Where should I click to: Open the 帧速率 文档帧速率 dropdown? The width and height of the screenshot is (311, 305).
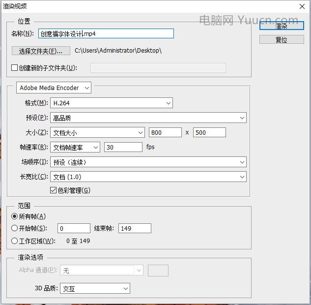75,148
